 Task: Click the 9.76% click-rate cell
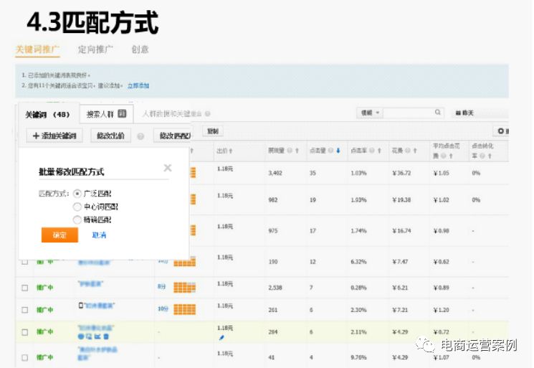(x=358, y=357)
